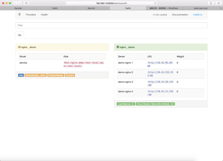Click weight value for demo-nginx-1
Screen dimensions: 223x161
click(177, 63)
